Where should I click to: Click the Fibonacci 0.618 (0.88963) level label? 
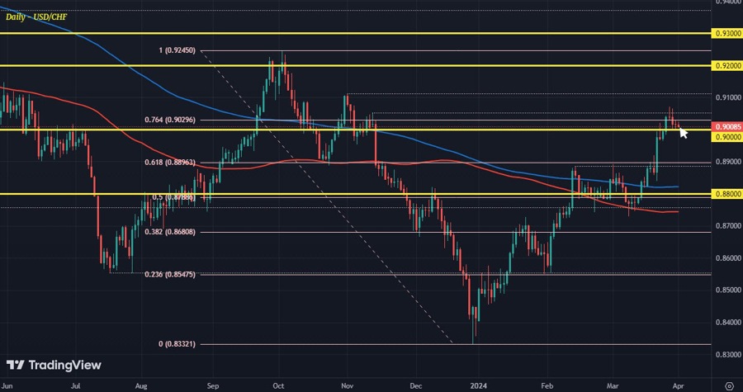(x=170, y=163)
